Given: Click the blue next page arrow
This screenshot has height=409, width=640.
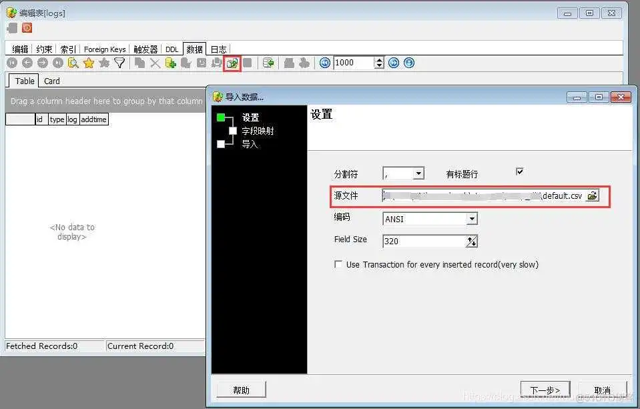Looking at the screenshot, I should pyautogui.click(x=394, y=63).
